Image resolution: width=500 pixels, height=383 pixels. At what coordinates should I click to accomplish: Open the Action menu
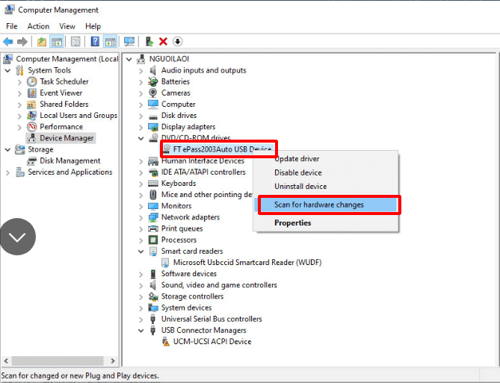coord(38,26)
